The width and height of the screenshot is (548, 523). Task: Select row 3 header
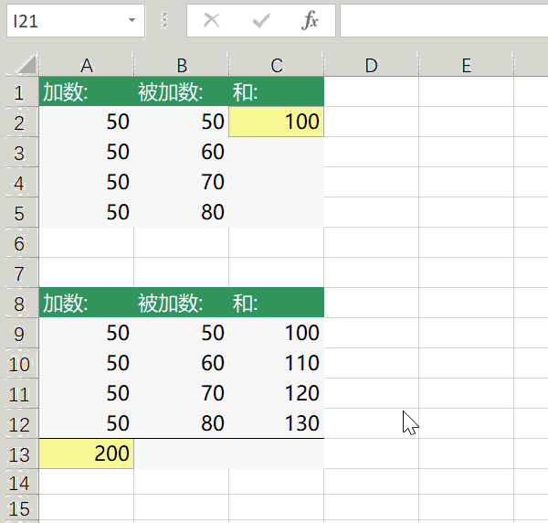[19, 152]
